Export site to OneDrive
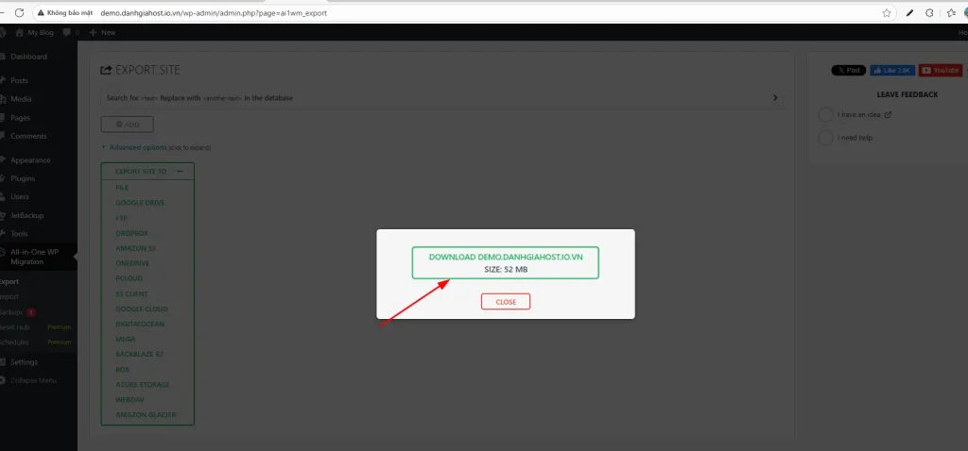The image size is (968, 451). pos(132,263)
